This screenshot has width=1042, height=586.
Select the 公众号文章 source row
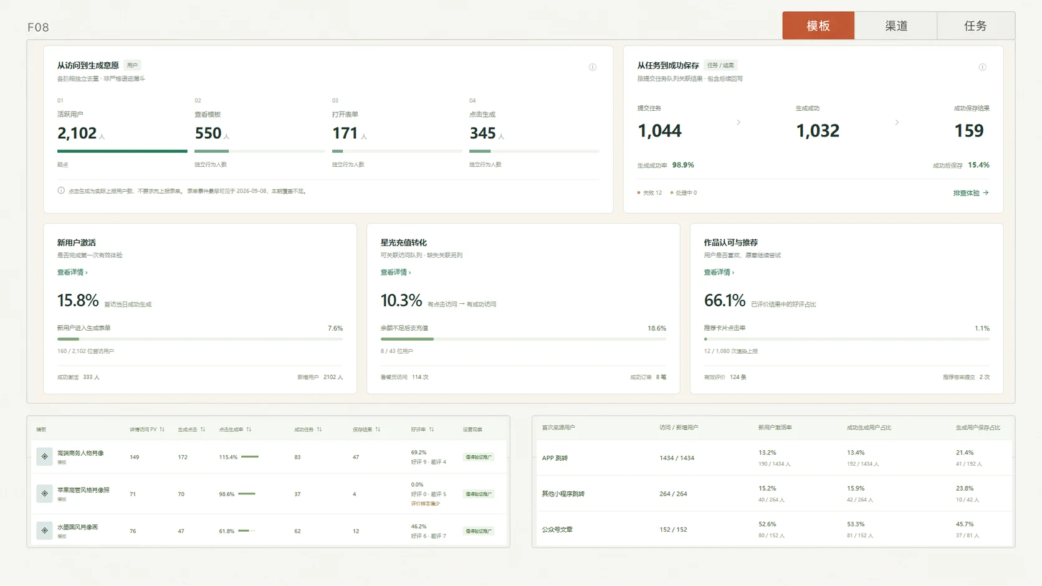point(773,529)
